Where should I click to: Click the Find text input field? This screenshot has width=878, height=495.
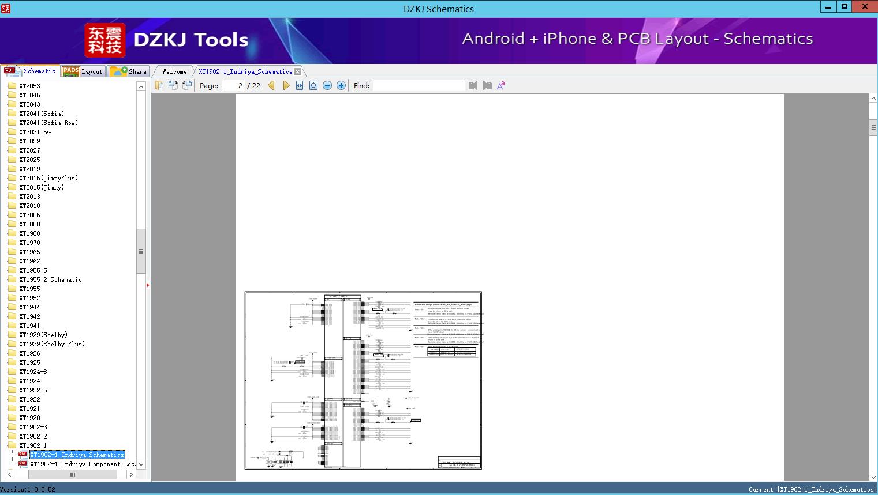[x=419, y=85]
